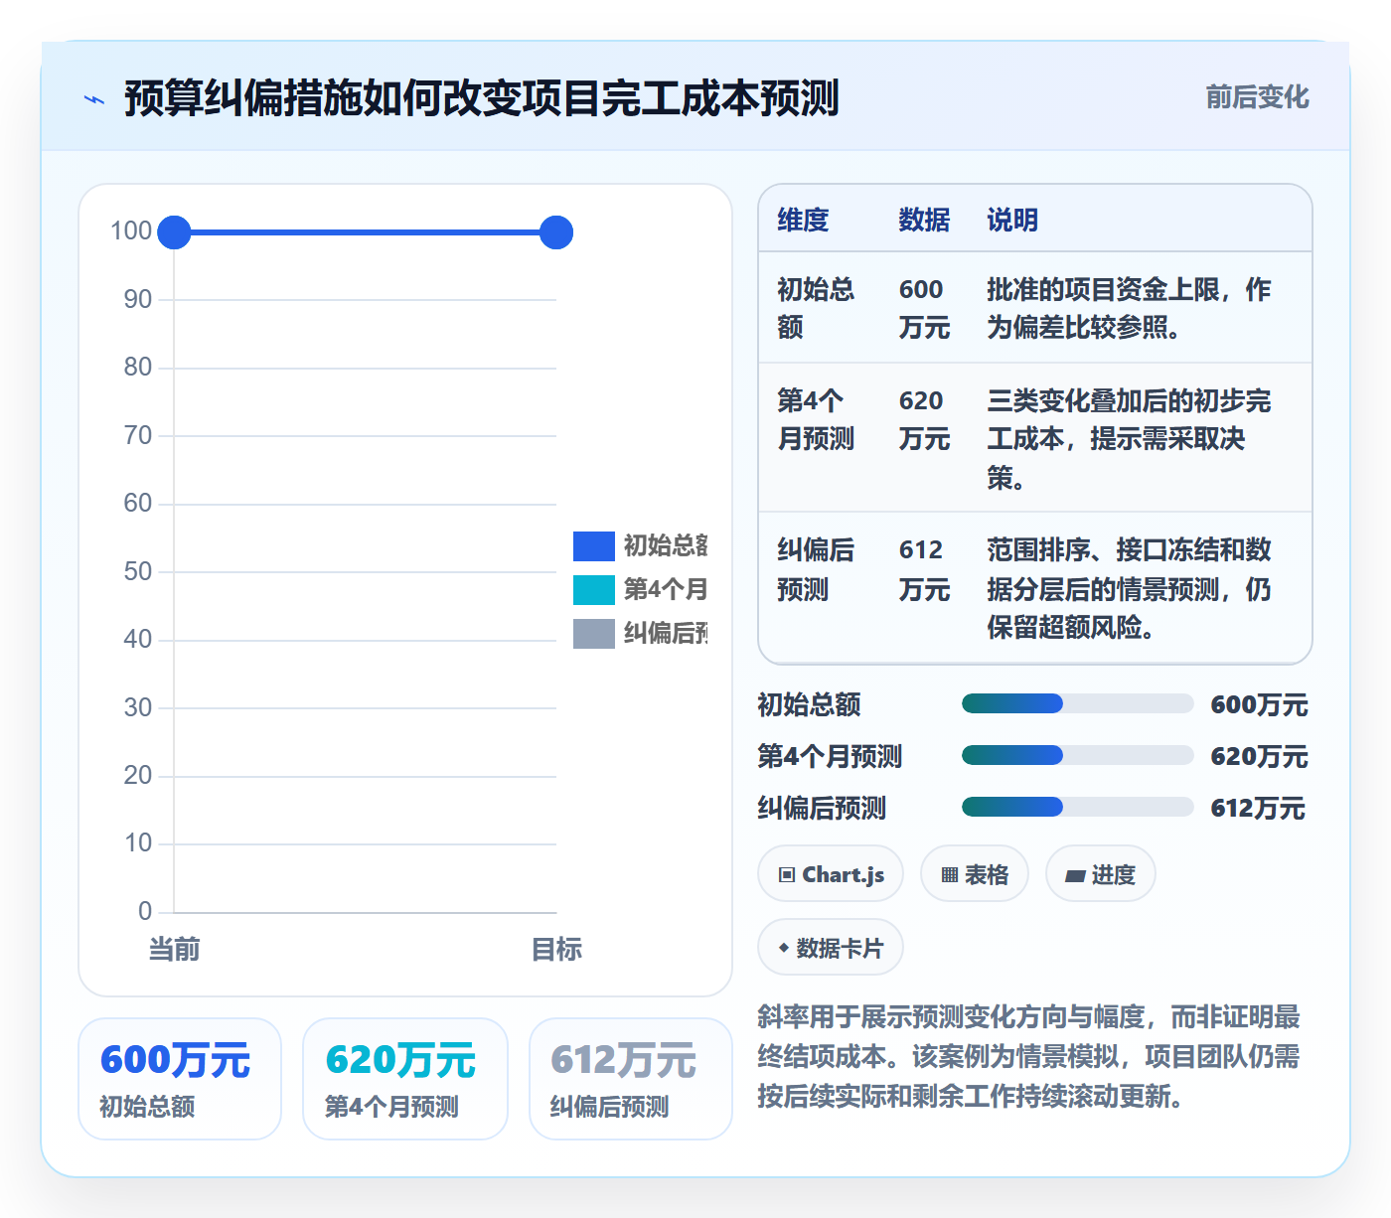Click the 斜率用于展示预测变化 footnote paragraph

[1028, 1056]
